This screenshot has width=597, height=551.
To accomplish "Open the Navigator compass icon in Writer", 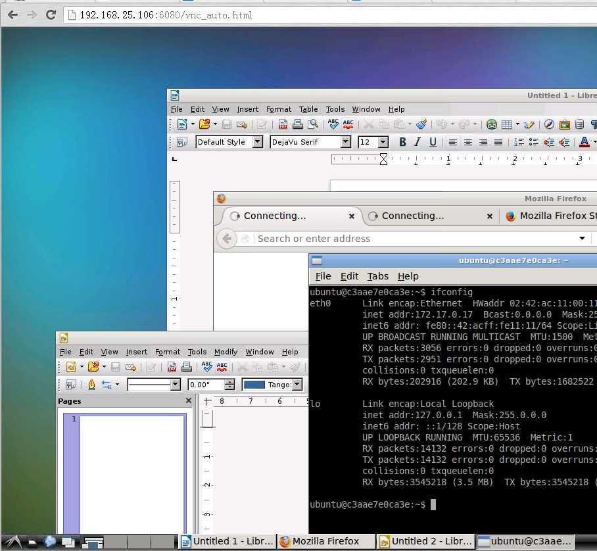I will tap(549, 124).
